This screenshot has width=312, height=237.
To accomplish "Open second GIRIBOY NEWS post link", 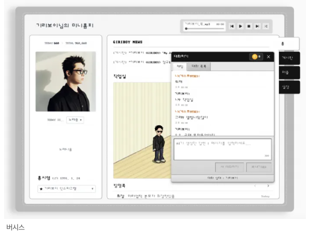I will tap(142, 62).
